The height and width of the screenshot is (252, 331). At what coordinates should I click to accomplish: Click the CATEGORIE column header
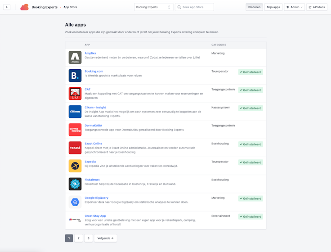click(x=219, y=45)
